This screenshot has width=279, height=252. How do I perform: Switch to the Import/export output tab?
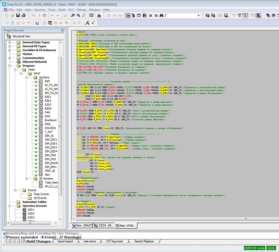point(65,241)
